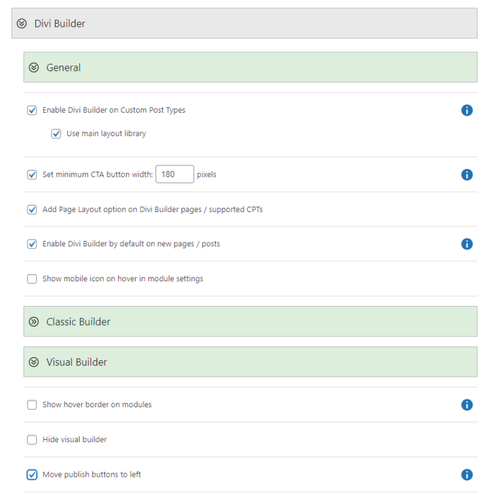The image size is (489, 497).
Task: Enable Show mobile icon on hover checkbox
Action: tap(32, 279)
